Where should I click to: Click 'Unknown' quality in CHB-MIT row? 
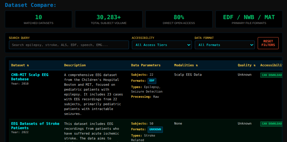coord(244,75)
